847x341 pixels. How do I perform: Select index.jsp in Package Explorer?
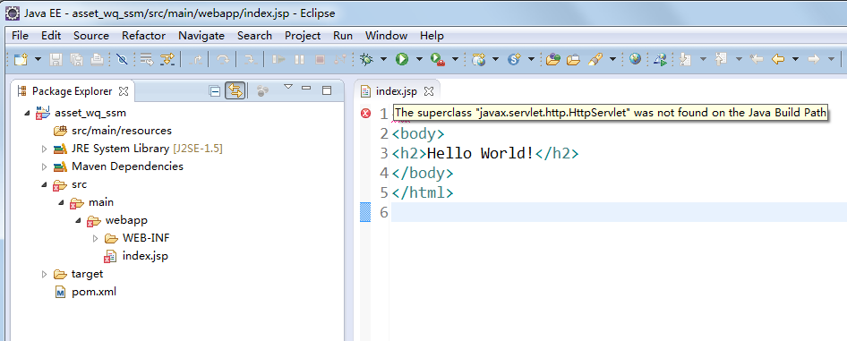click(135, 256)
